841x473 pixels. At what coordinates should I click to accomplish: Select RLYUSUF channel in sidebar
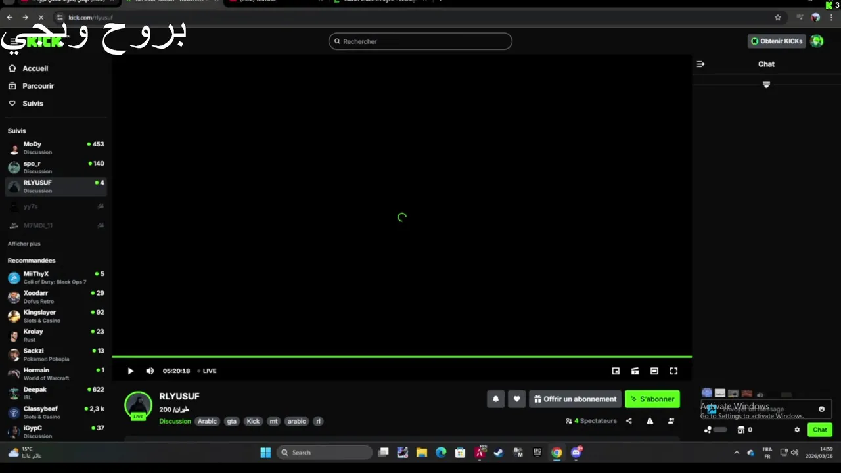point(56,187)
